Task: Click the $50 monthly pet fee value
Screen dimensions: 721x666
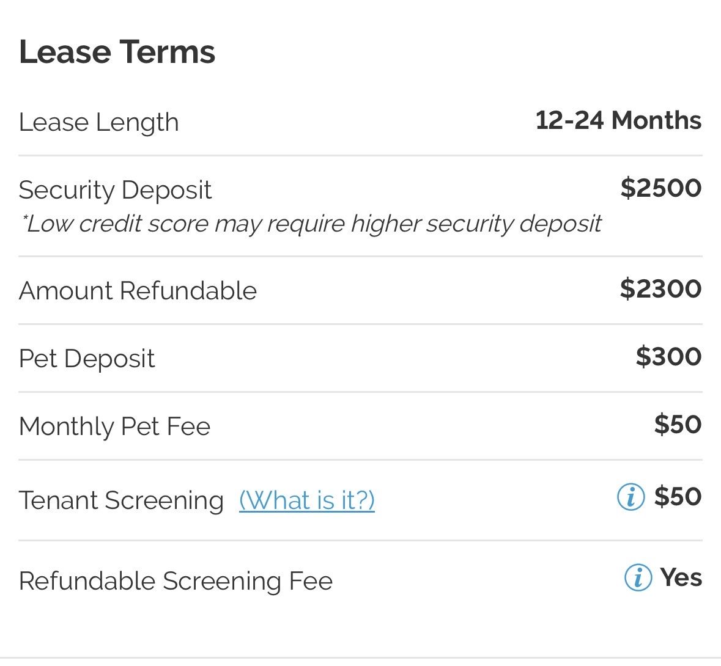Action: coord(678,424)
